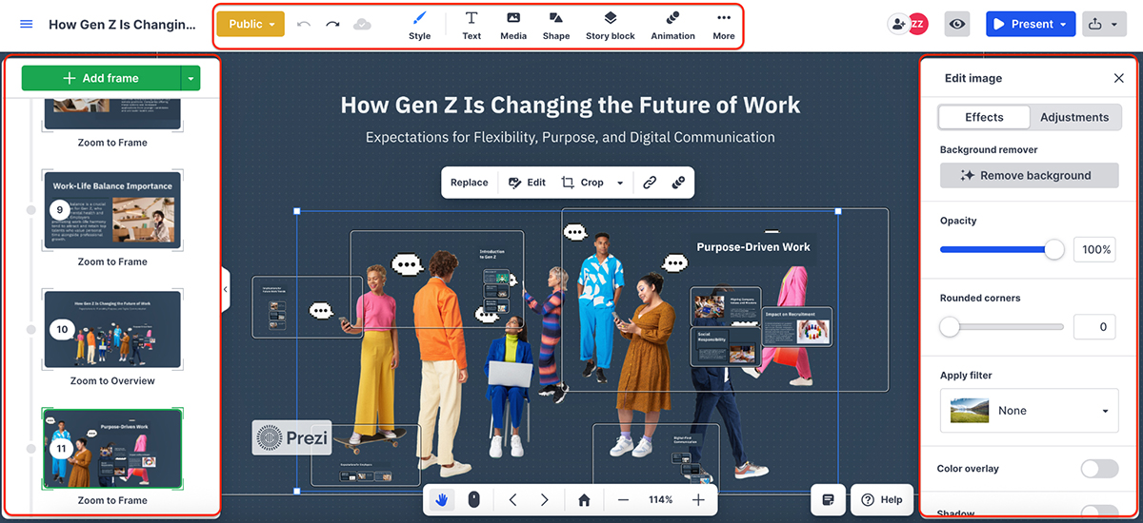Screen dimensions: 1143x523
Task: Add a collaborator with the person-plus icon
Action: (897, 24)
